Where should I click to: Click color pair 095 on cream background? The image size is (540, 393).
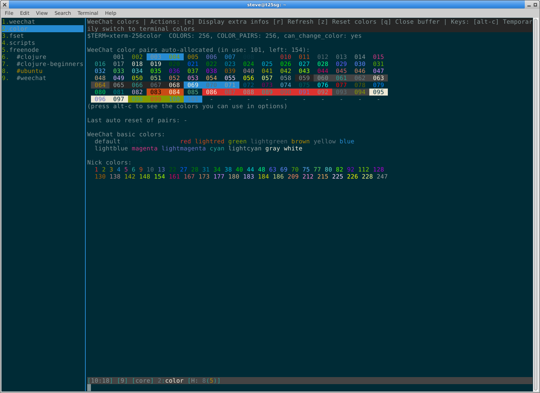[379, 92]
